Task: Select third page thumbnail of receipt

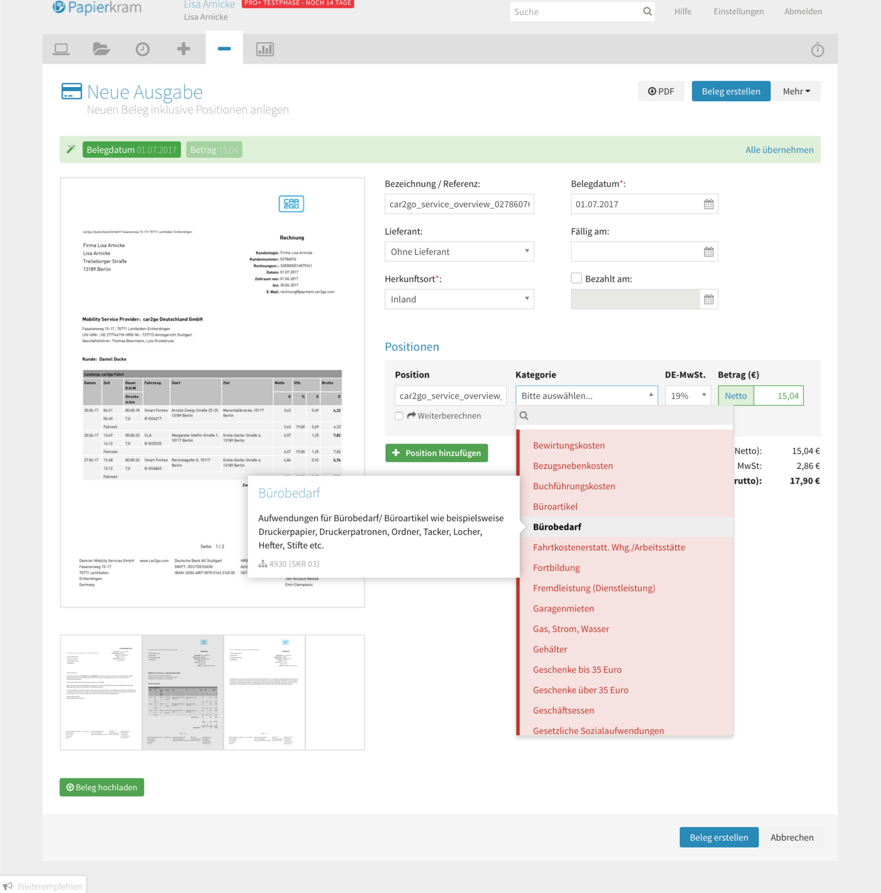Action: click(x=264, y=692)
